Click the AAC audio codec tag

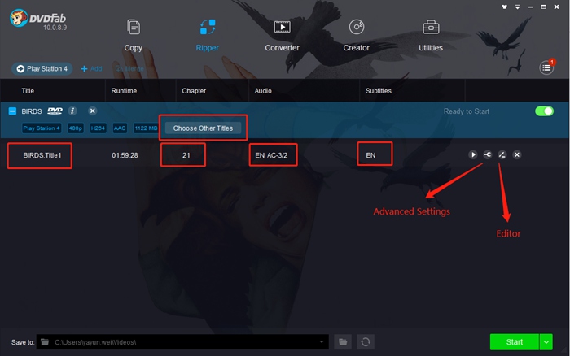pos(120,128)
